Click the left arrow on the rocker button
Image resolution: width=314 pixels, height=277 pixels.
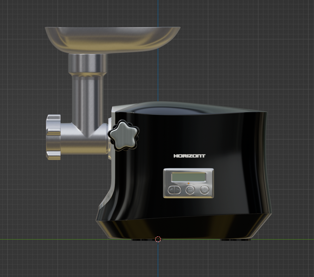coord(171,190)
